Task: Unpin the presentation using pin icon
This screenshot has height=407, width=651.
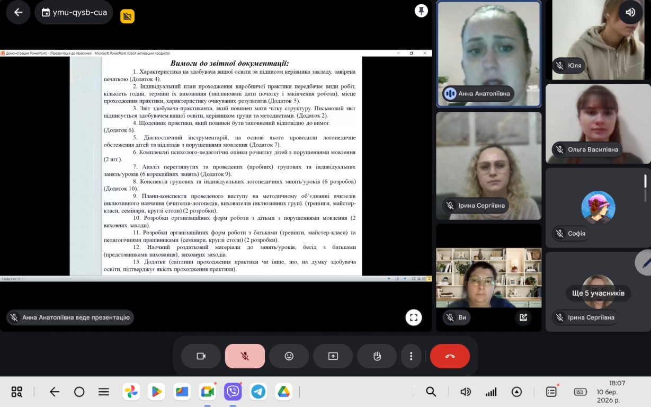Action: [421, 11]
